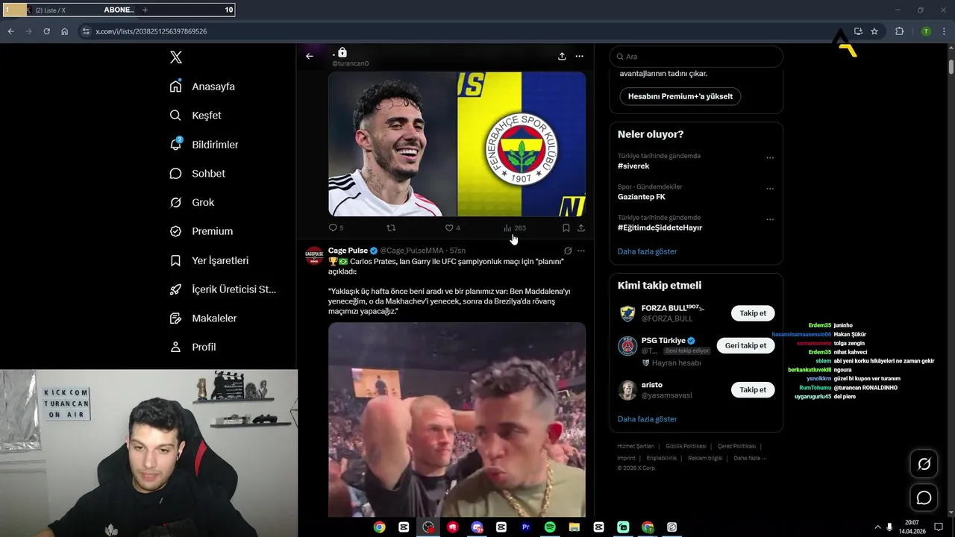Open Profil in the sidebar
The height and width of the screenshot is (537, 955).
coord(192,348)
